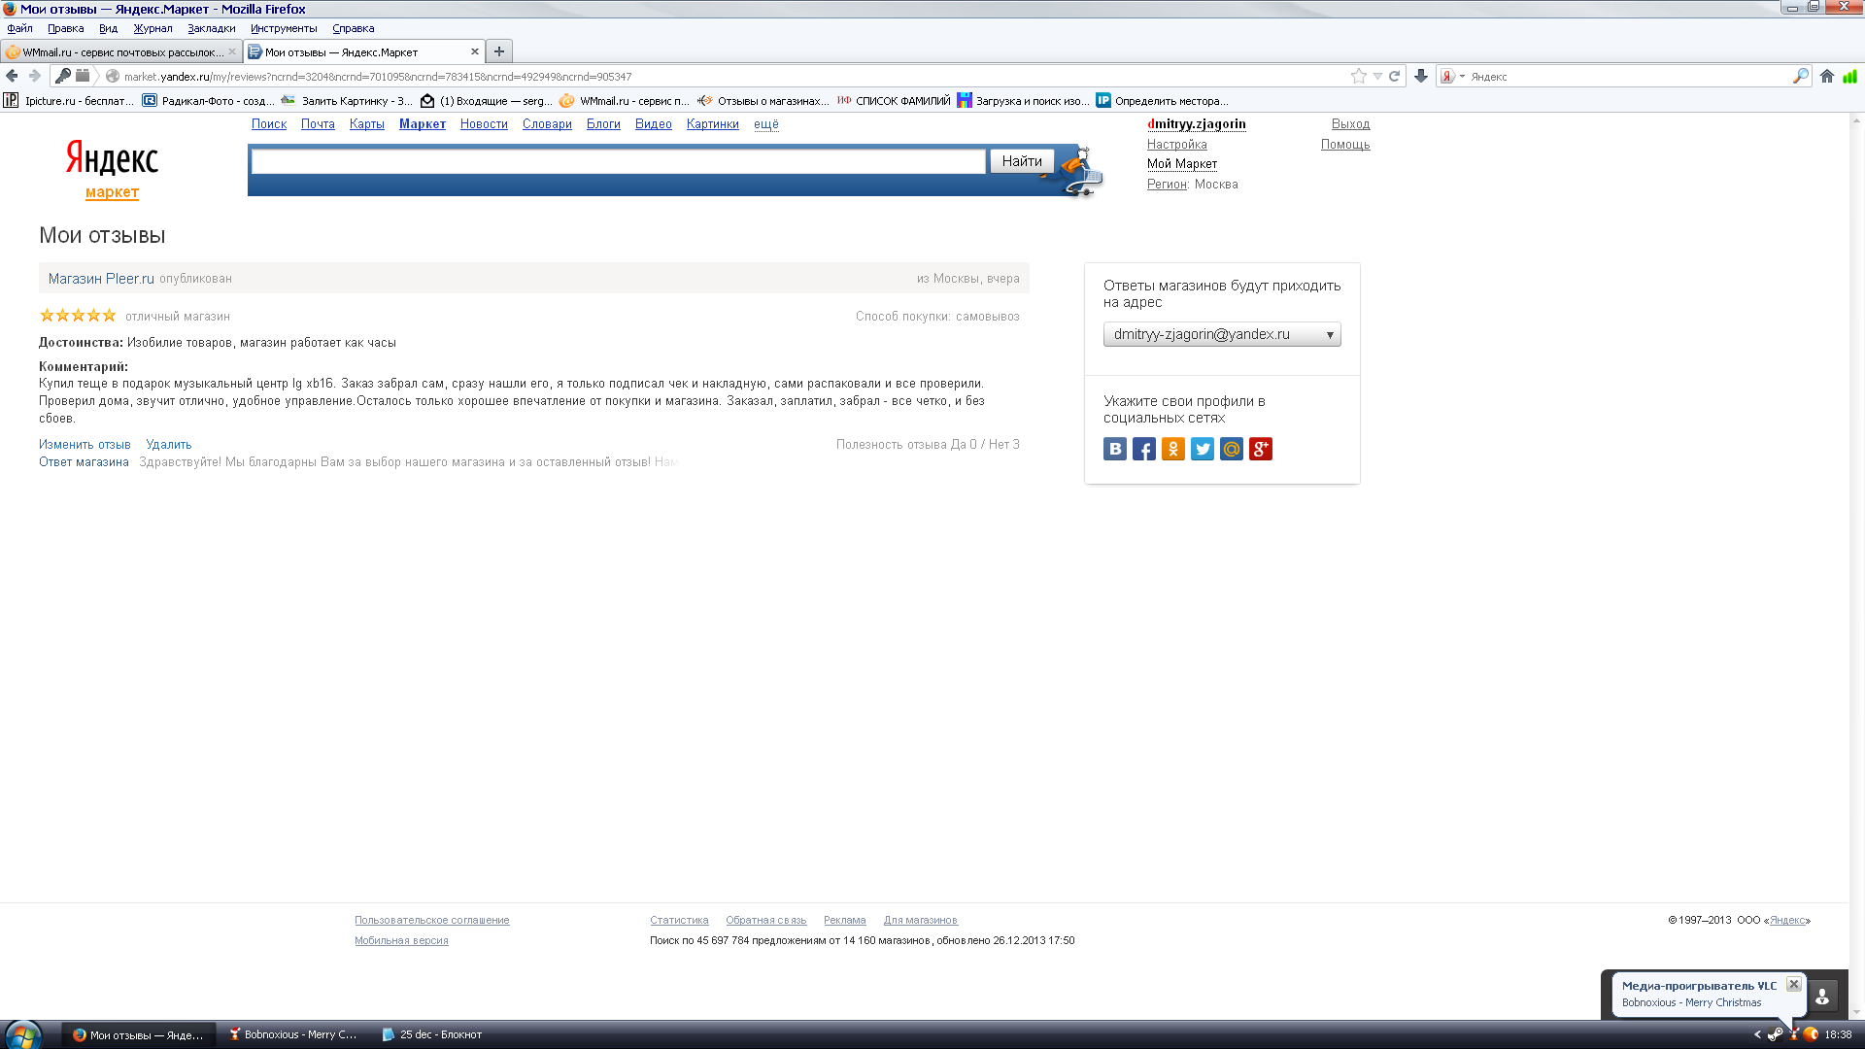Open the Закладки menu

click(x=211, y=28)
